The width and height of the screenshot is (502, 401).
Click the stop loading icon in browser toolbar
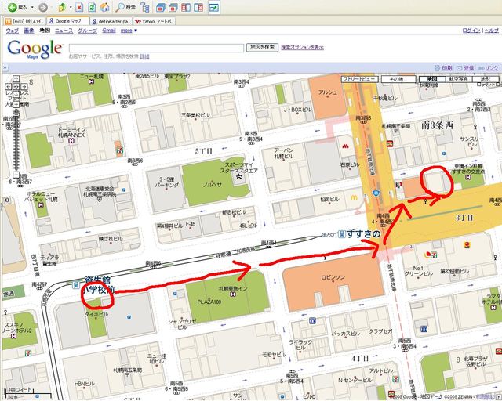coord(80,7)
